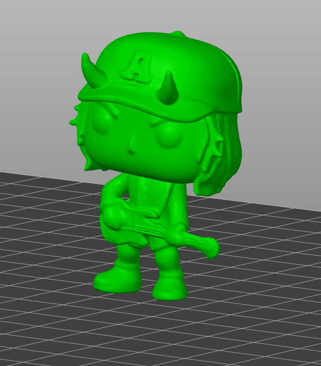Screen dimensions: 321x366
Task: Click the figure's small nose
Action: tap(132, 146)
